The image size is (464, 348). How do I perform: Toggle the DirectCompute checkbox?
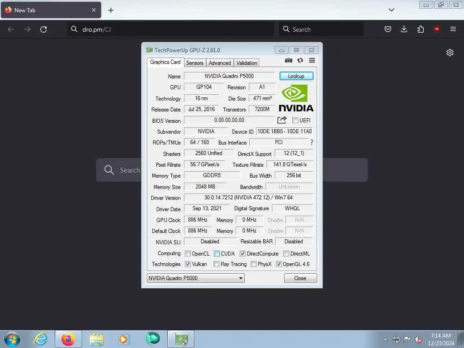(243, 254)
